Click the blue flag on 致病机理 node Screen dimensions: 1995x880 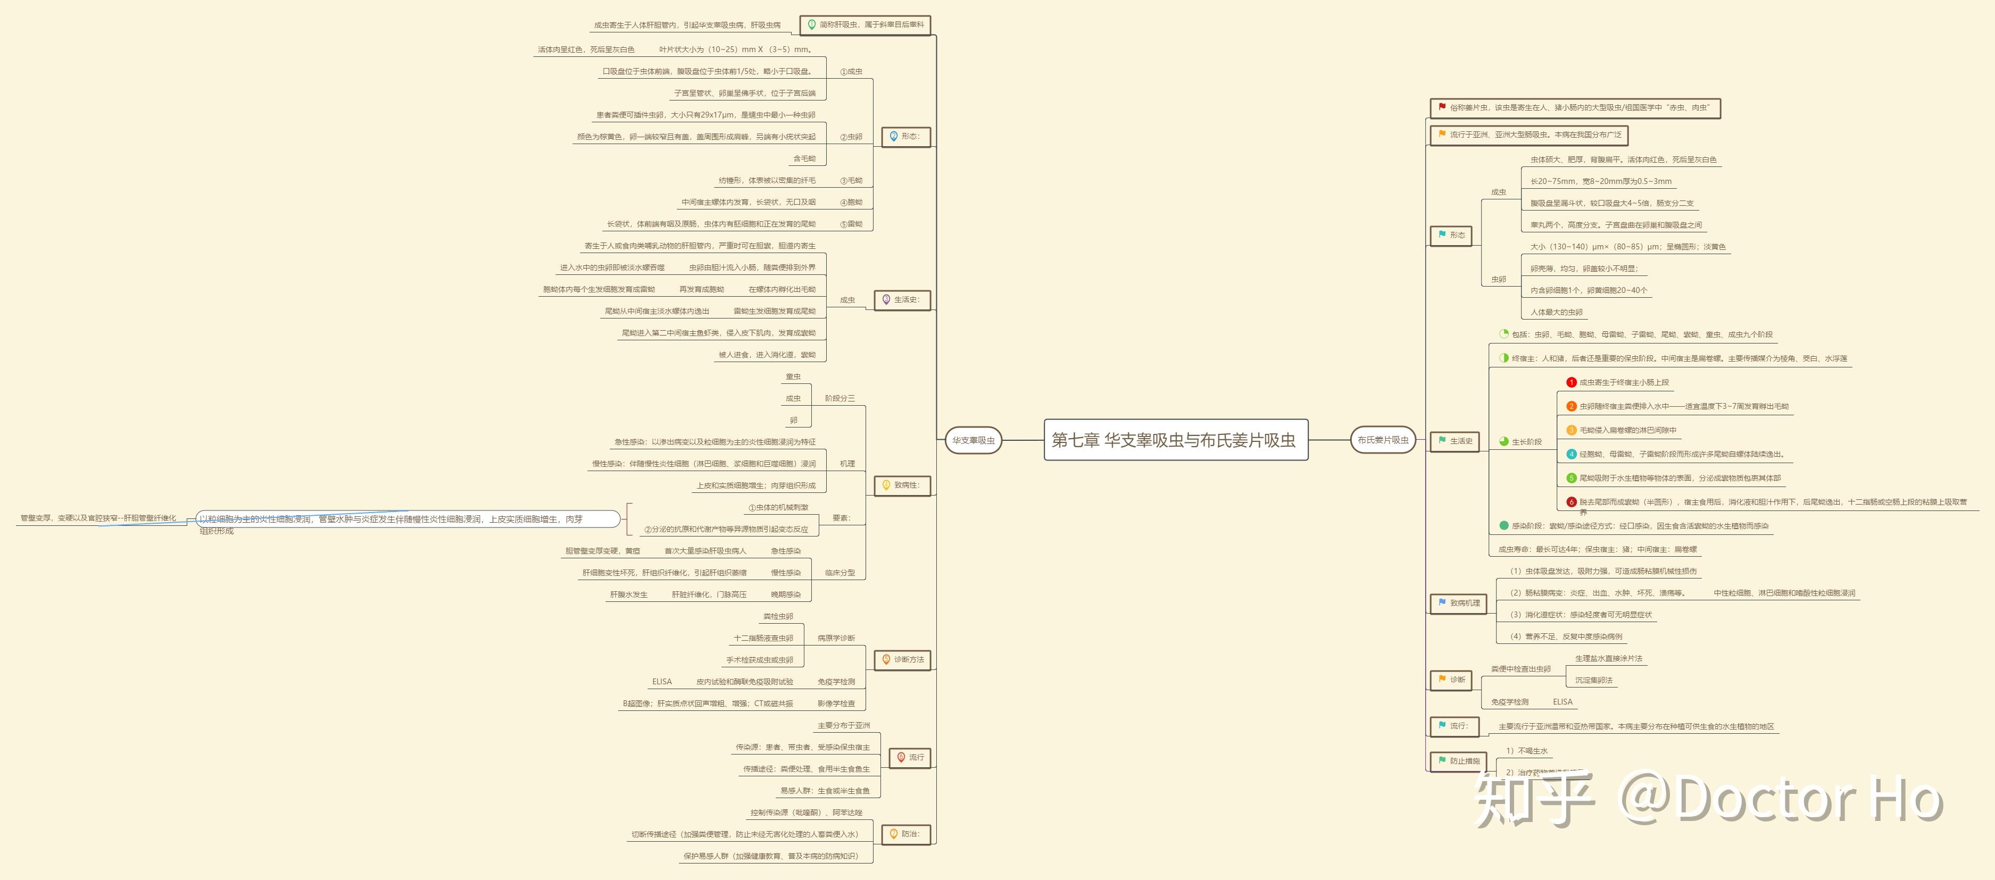pos(1442,602)
